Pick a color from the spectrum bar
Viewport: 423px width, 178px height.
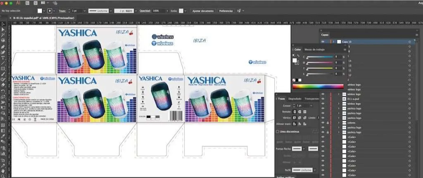pyautogui.click(x=318, y=86)
